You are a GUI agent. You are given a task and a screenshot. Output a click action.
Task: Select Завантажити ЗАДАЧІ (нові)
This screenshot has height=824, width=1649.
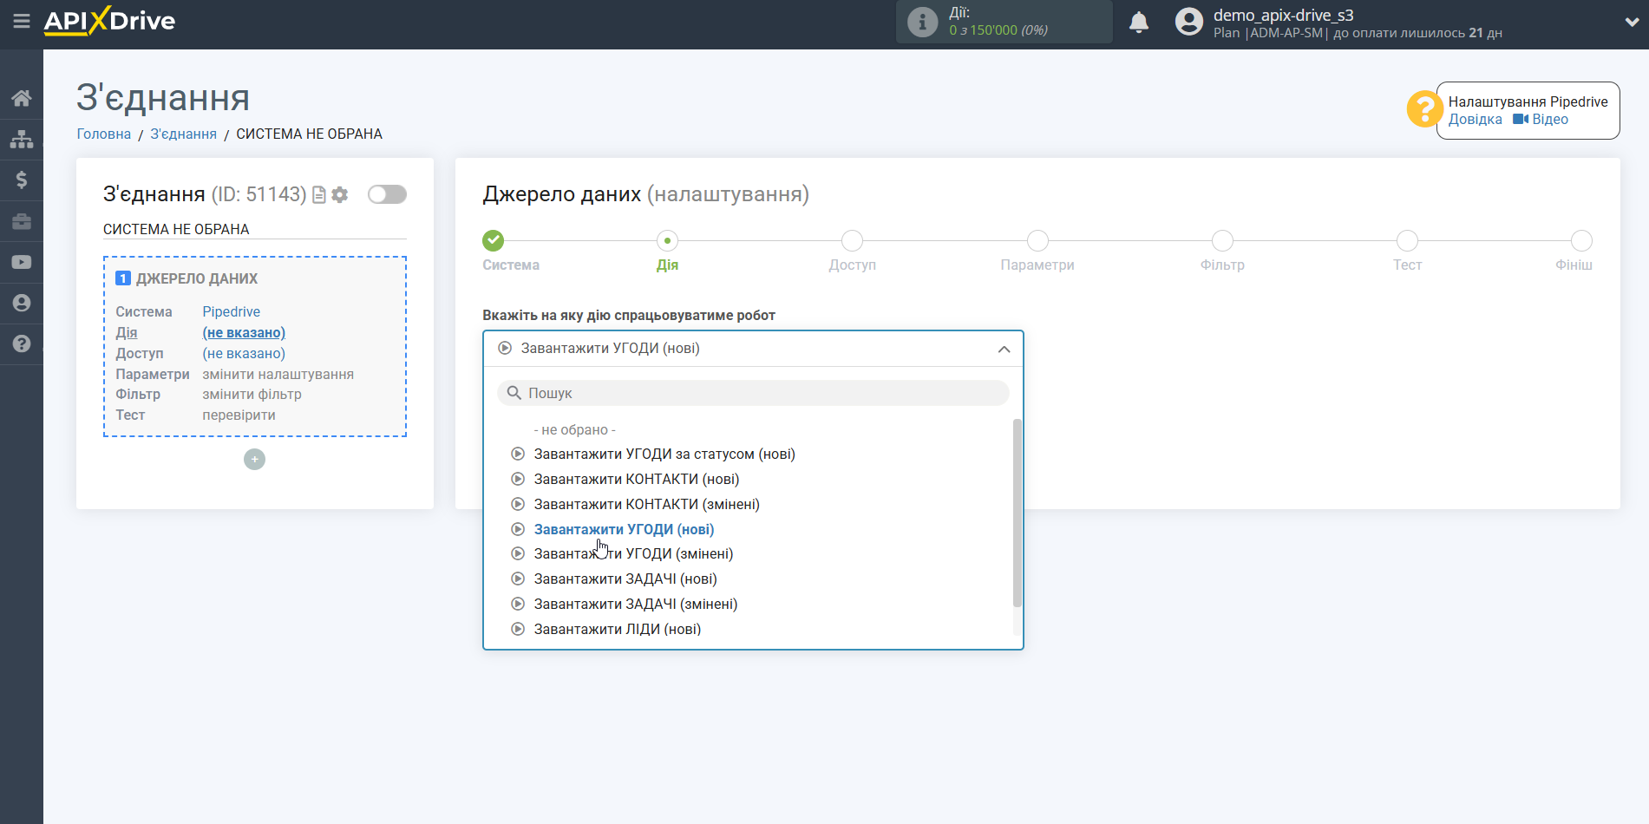pyautogui.click(x=625, y=579)
